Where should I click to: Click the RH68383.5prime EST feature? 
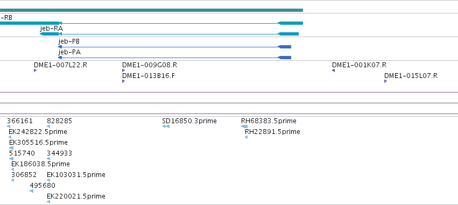pos(244,126)
